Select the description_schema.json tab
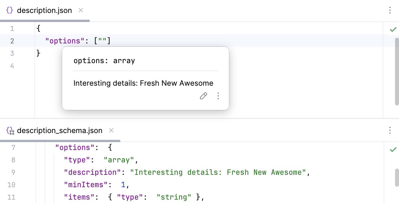399x203 pixels. click(59, 130)
